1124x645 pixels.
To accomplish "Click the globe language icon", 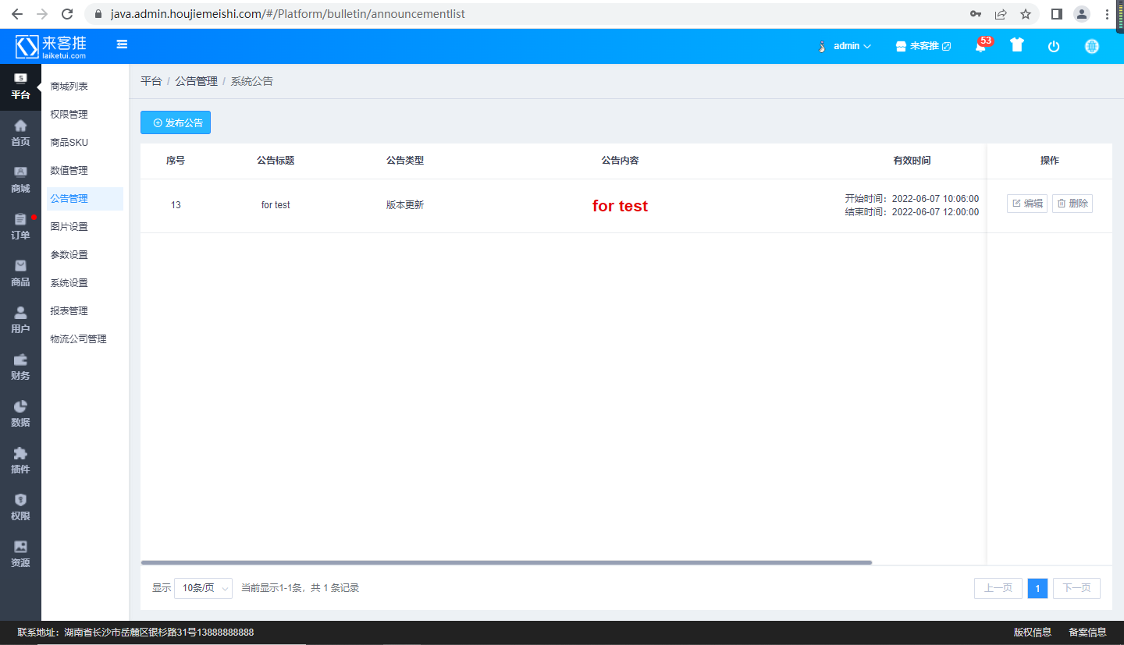I will tap(1092, 46).
